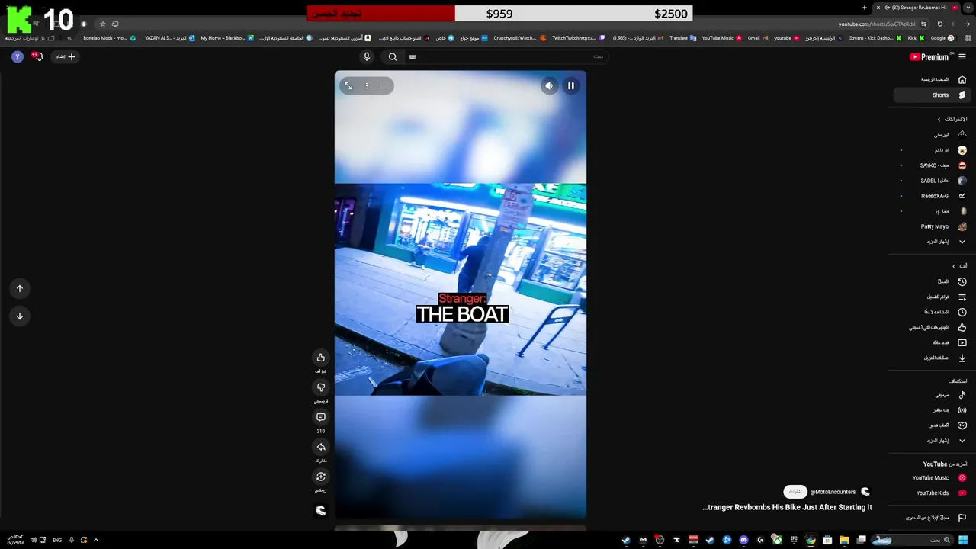976x549 pixels.
Task: Open Bonelab Mods bookmark
Action: point(110,38)
